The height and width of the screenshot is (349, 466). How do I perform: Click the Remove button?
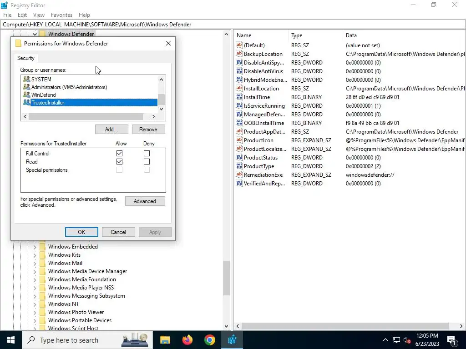tap(148, 130)
